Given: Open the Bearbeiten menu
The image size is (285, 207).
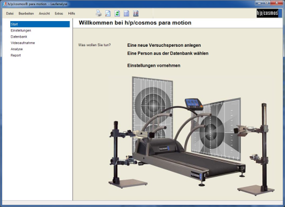Looking at the screenshot, I should [x=26, y=14].
